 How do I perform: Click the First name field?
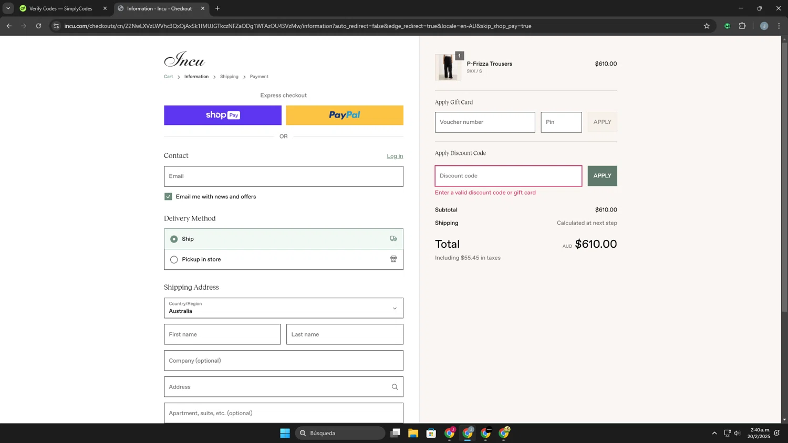[222, 334]
